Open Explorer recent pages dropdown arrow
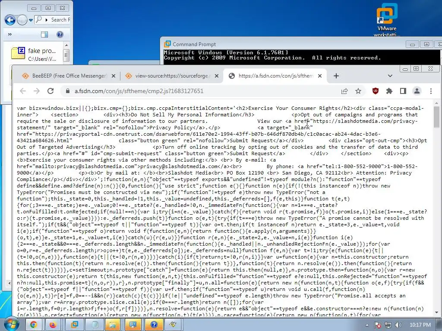 tap(31, 20)
